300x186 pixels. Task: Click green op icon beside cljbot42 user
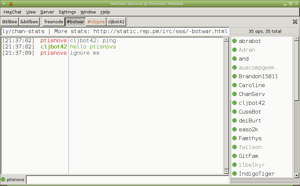pos(234,103)
